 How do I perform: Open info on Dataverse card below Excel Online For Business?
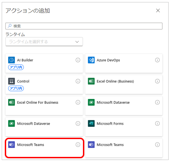coord(78,123)
